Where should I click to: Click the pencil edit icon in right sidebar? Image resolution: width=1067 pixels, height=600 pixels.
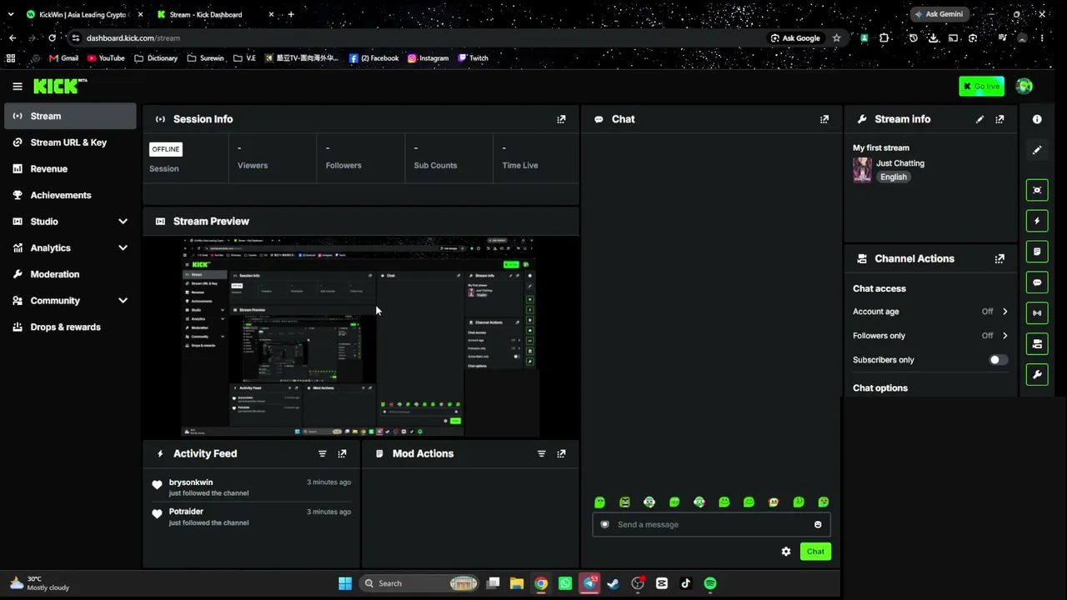point(1037,150)
